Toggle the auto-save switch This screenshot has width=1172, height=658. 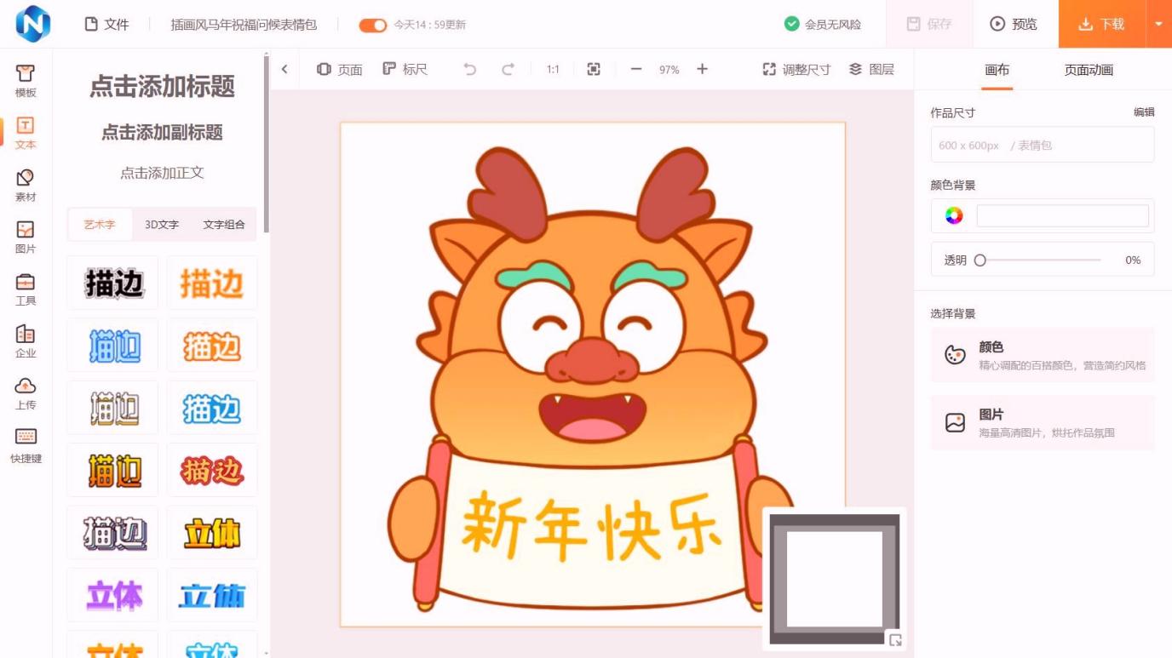372,25
